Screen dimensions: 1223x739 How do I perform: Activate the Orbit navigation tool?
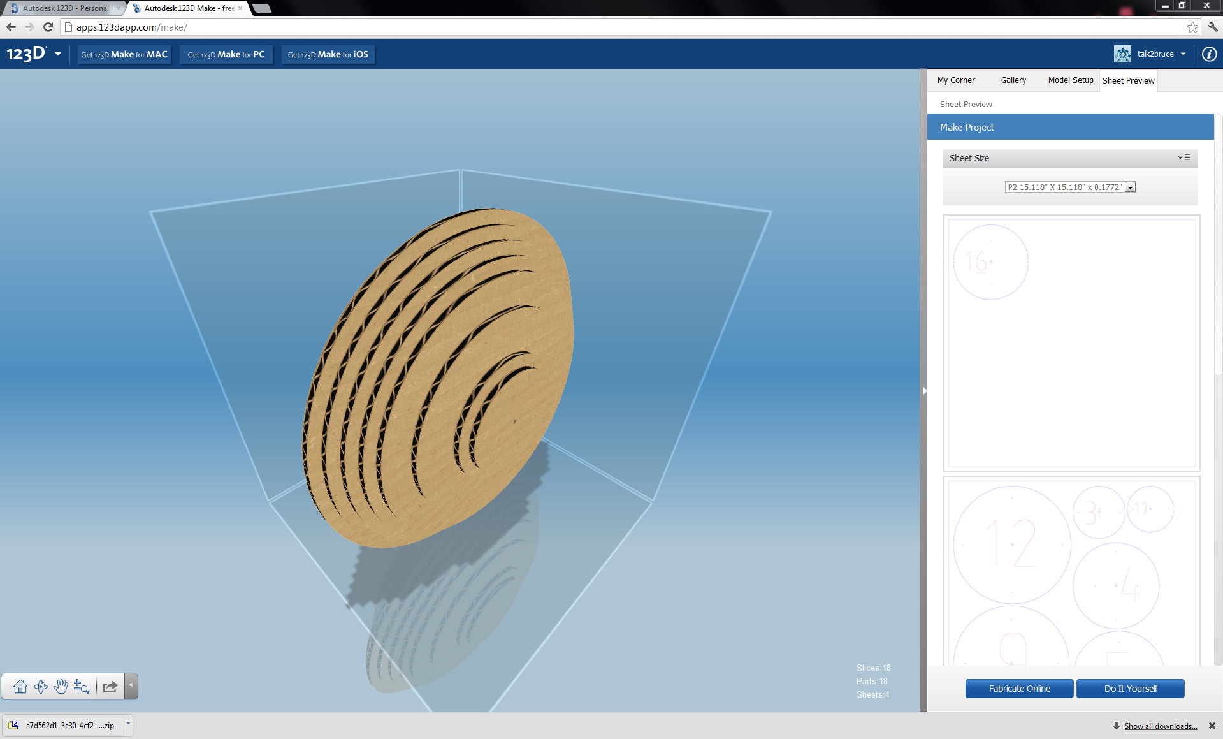click(41, 687)
